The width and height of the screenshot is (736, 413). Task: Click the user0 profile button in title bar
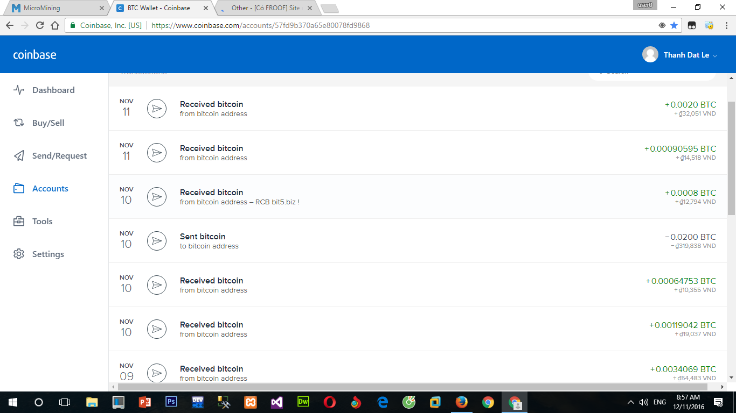tap(644, 5)
